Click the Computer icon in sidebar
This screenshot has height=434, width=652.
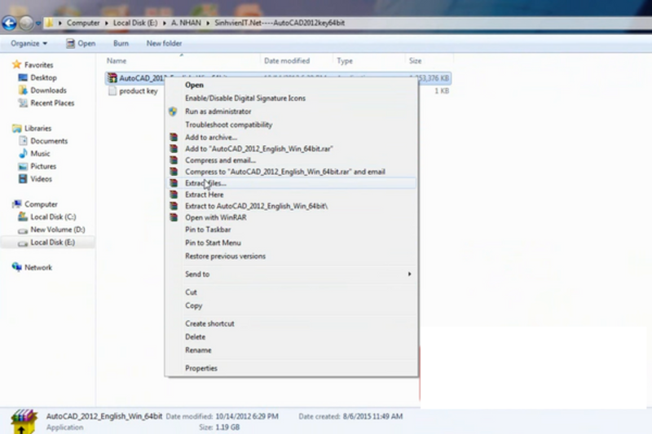[17, 204]
